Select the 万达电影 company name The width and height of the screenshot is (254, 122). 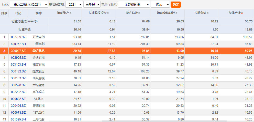click(39, 37)
